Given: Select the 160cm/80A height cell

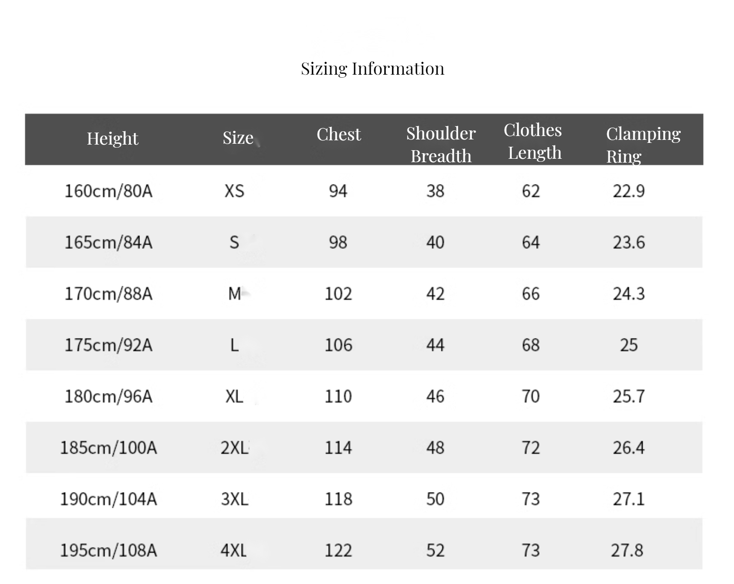Looking at the screenshot, I should 109,191.
